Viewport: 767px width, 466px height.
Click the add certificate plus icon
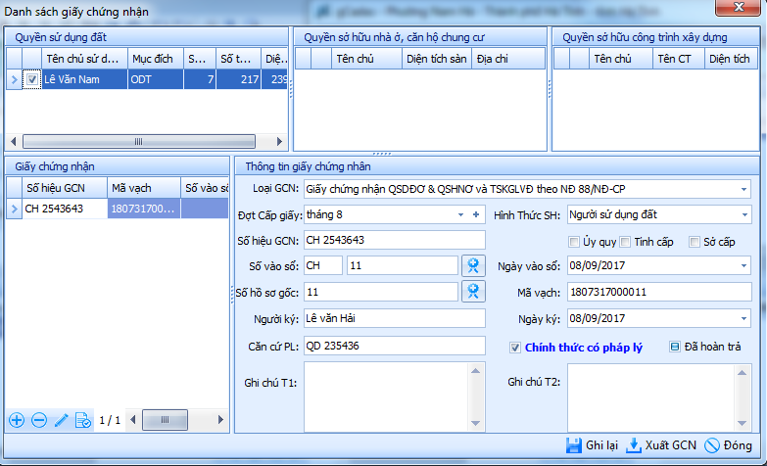point(17,420)
